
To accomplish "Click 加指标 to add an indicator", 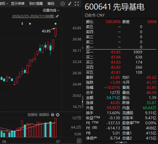I will [x=33, y=115].
